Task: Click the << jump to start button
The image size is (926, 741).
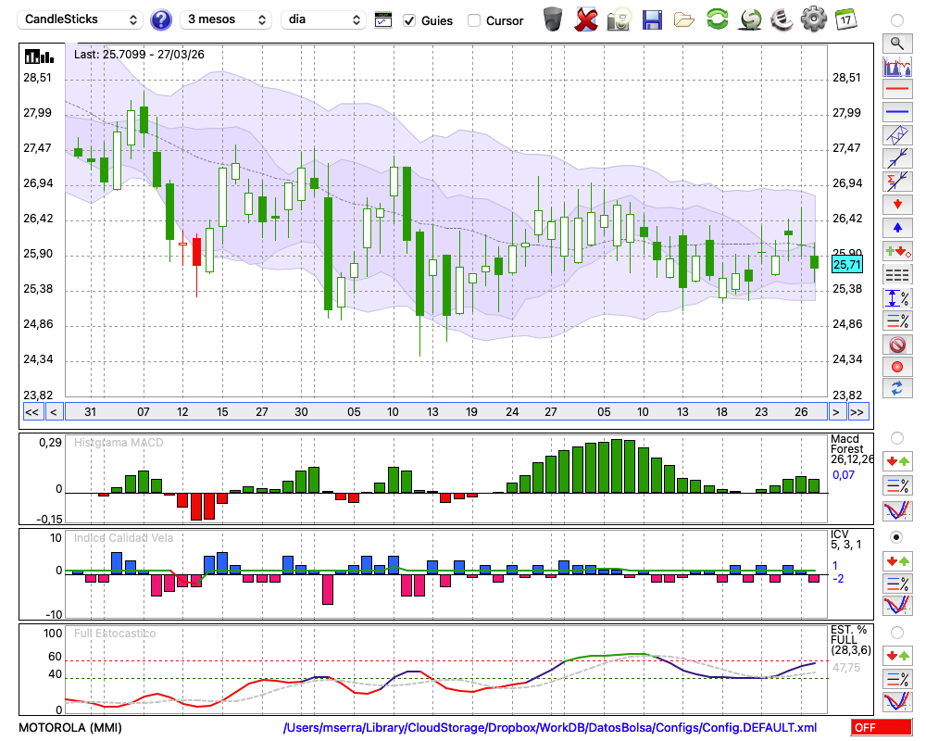Action: [31, 412]
